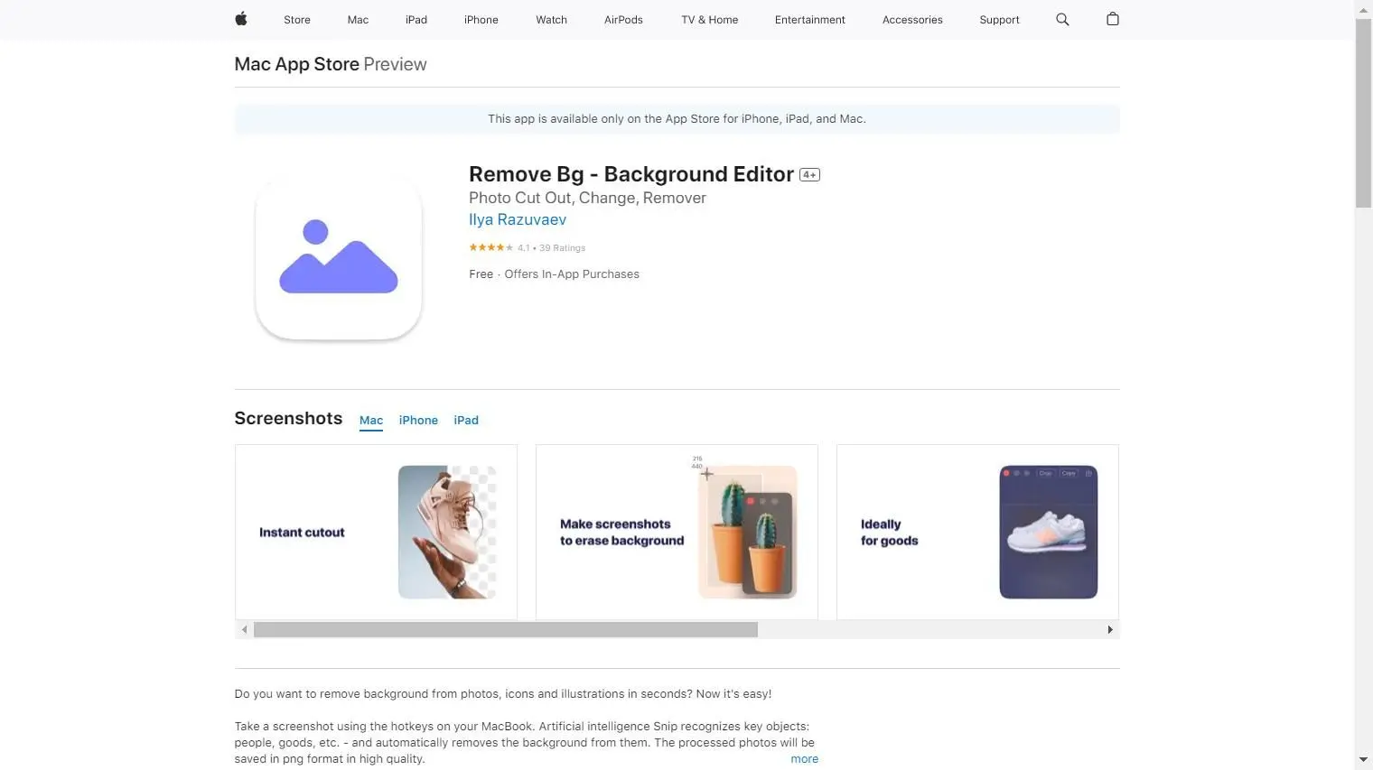Image resolution: width=1373 pixels, height=770 pixels.
Task: Open the Instant cutout screenshot thumbnail
Action: click(x=376, y=532)
